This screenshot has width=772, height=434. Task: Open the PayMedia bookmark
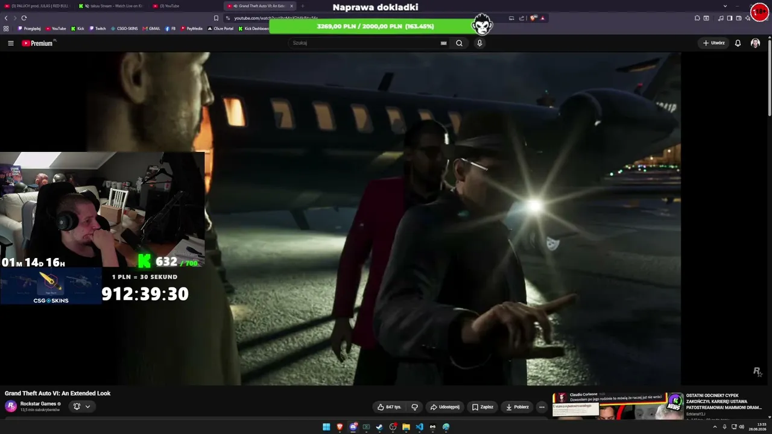coord(192,28)
